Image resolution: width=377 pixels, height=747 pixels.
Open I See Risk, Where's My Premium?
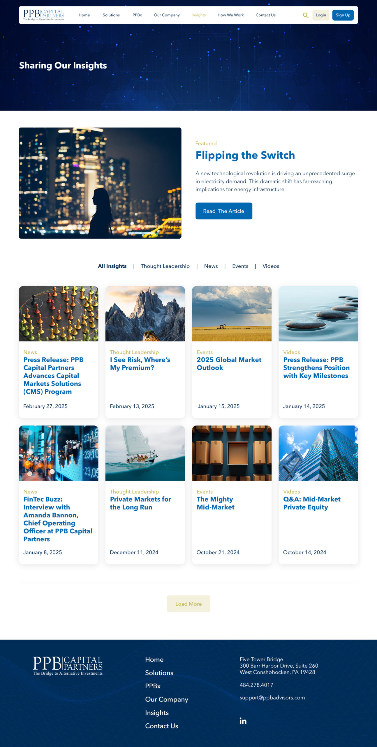pyautogui.click(x=140, y=364)
